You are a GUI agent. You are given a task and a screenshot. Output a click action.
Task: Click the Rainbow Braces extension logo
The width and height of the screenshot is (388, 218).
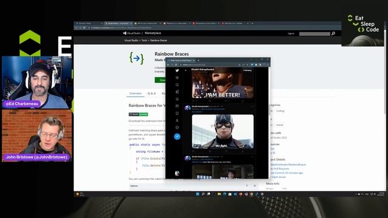[x=136, y=58]
